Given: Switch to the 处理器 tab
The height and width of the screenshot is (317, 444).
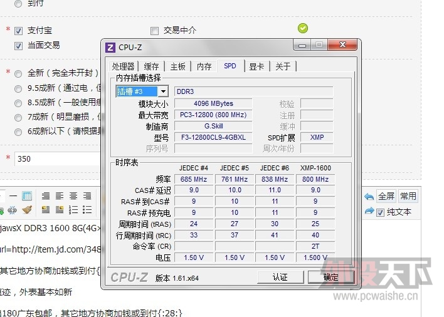Looking at the screenshot, I should pos(123,66).
